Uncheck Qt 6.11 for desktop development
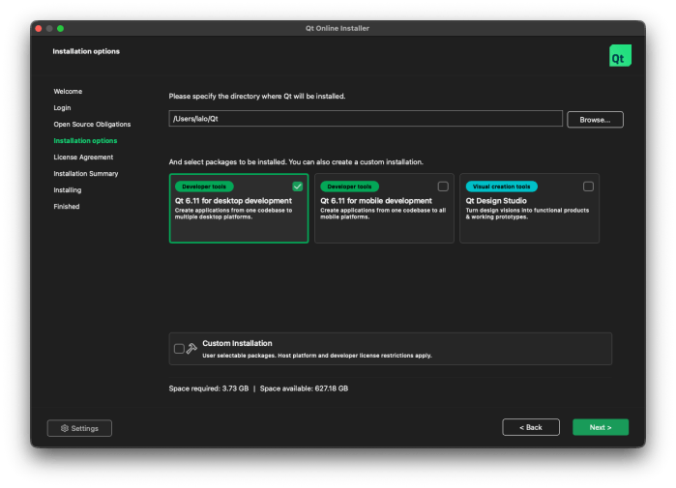Image resolution: width=676 pixels, height=488 pixels. (298, 187)
